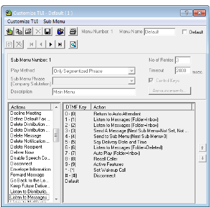
Task: Click Actions list scroll up arrow
Action: click(56, 107)
